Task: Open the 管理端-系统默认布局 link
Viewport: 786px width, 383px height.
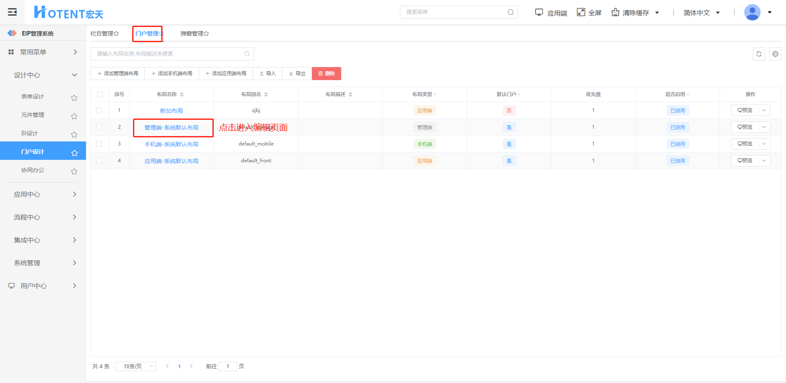Action: (171, 128)
